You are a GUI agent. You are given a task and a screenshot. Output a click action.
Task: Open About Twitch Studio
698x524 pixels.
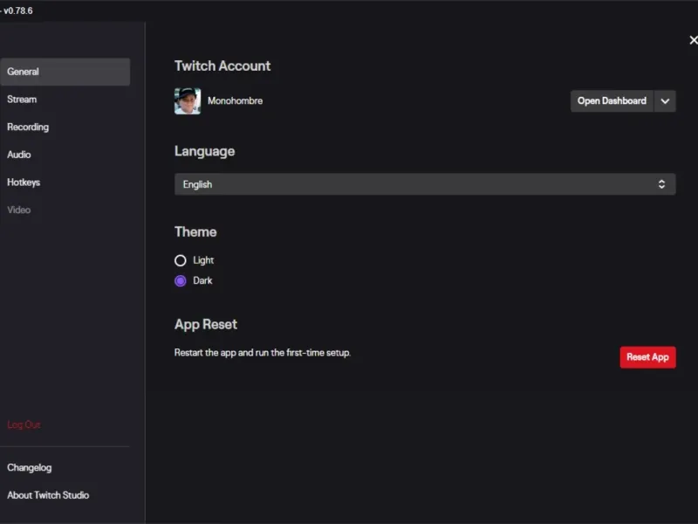[48, 495]
